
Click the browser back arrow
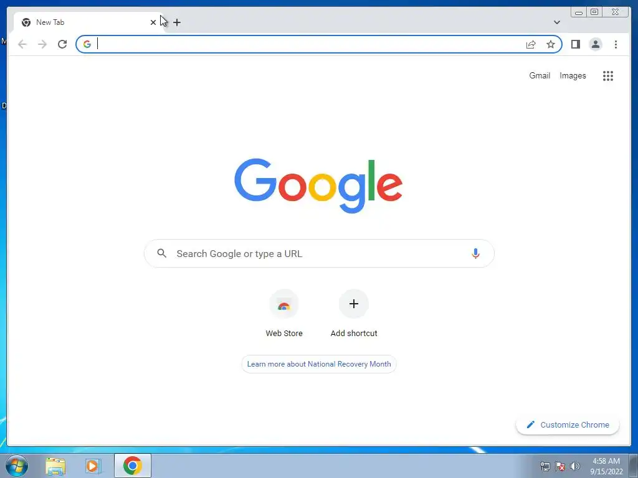coord(22,44)
